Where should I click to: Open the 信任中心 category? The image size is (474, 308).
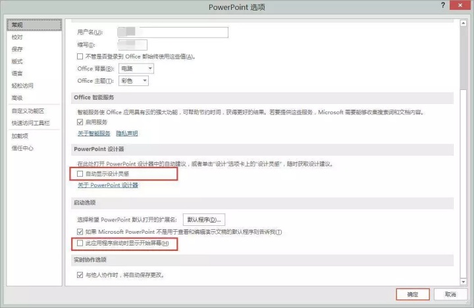click(x=22, y=148)
